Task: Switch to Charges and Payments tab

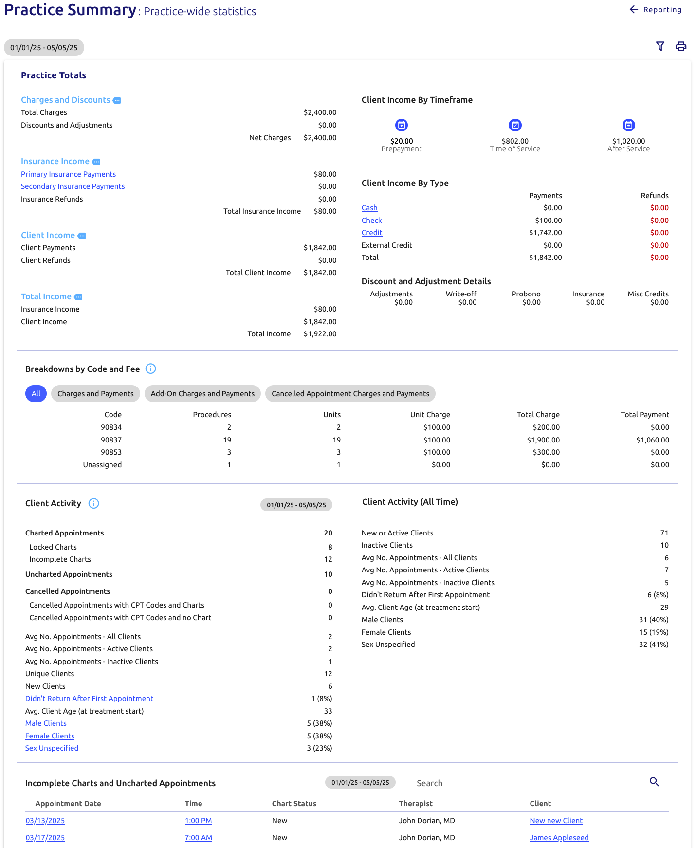Action: pos(95,394)
